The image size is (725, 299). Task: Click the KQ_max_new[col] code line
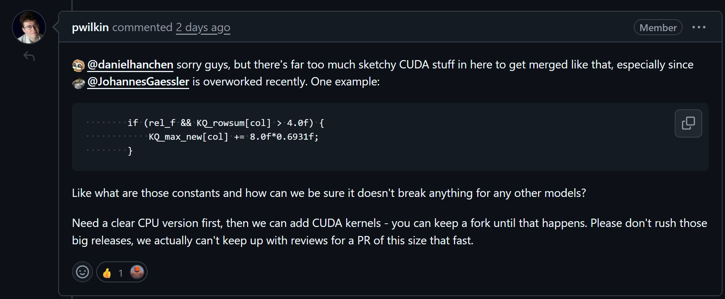pyautogui.click(x=233, y=137)
